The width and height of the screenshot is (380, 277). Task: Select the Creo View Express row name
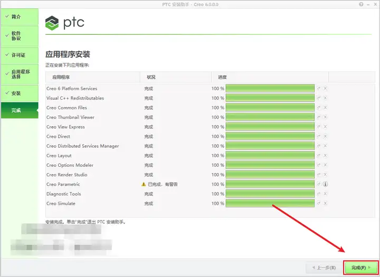[x=65, y=127]
